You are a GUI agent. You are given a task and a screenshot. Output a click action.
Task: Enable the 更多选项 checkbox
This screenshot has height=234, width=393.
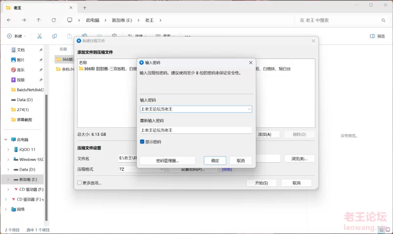80,183
